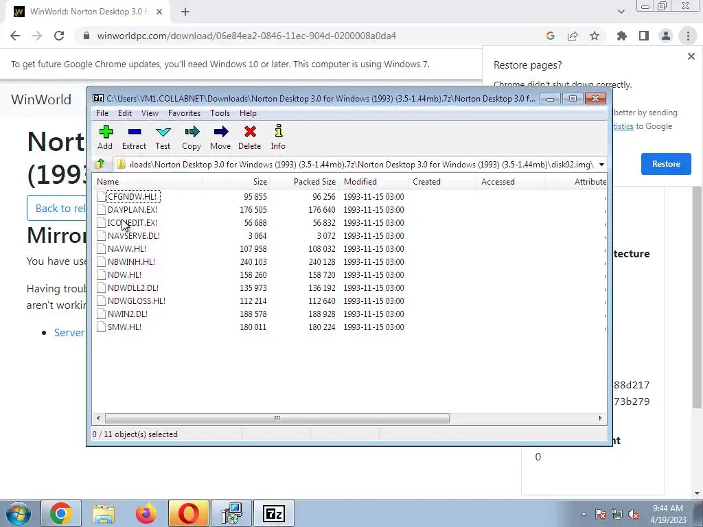
Task: Bookmark this page with the star icon
Action: (595, 36)
